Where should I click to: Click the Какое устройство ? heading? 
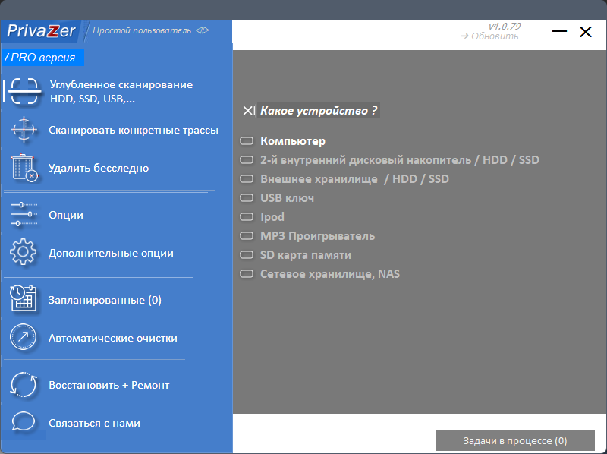tap(319, 111)
